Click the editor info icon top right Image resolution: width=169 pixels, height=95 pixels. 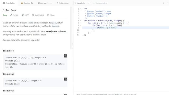[163, 3]
